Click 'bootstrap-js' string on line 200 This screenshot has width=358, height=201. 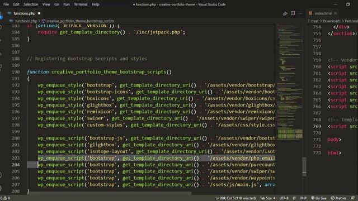click(x=106, y=138)
